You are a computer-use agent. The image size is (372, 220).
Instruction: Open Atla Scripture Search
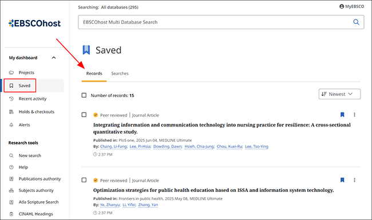[38, 202]
